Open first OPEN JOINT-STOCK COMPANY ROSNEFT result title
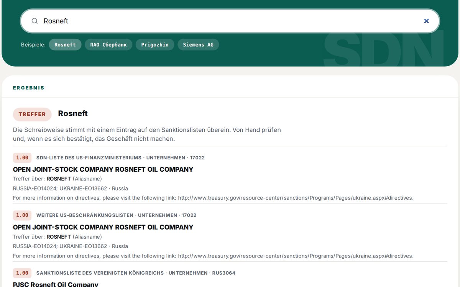 (x=103, y=169)
